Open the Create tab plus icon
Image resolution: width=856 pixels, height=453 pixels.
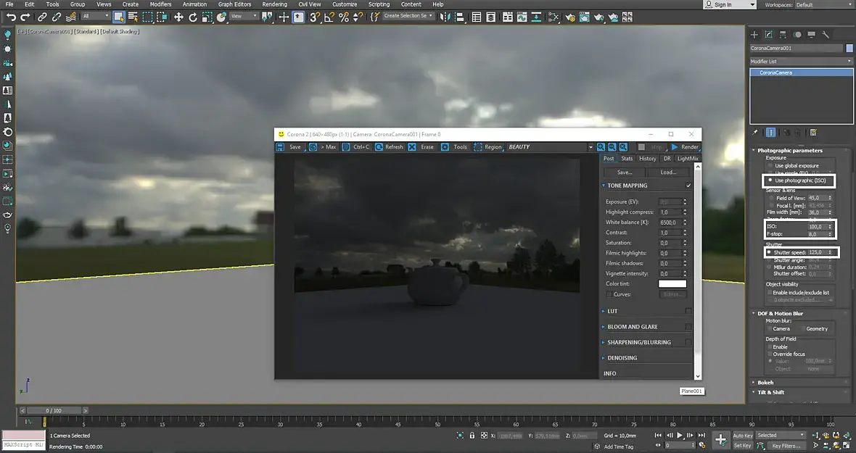[754, 34]
